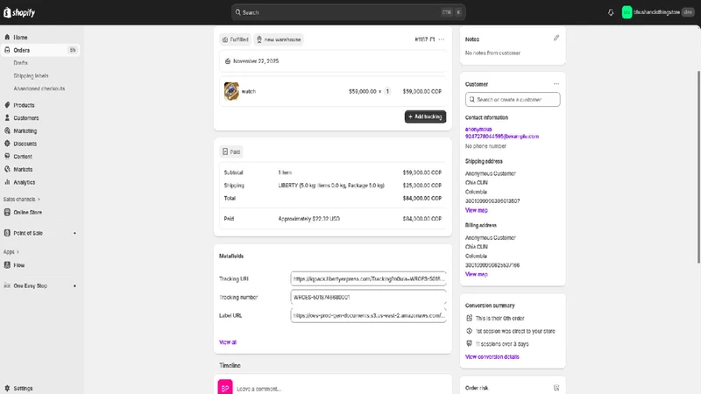Open Customers section

click(x=26, y=118)
